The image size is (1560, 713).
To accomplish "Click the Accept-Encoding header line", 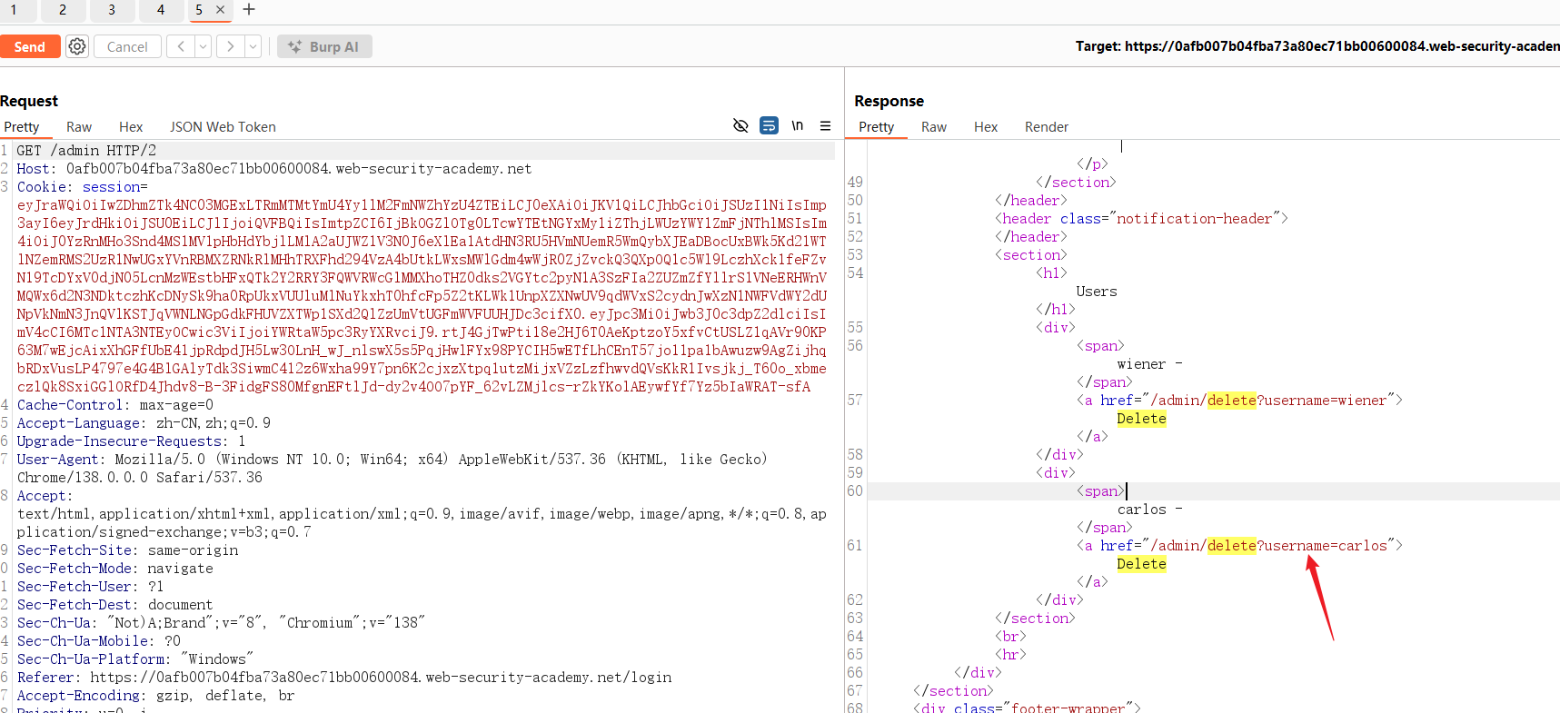I will [x=155, y=696].
